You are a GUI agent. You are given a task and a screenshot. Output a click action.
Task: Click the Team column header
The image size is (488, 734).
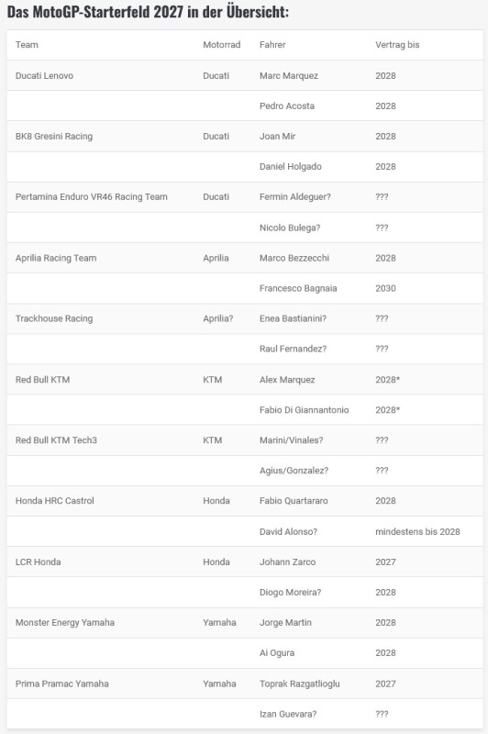[27, 45]
